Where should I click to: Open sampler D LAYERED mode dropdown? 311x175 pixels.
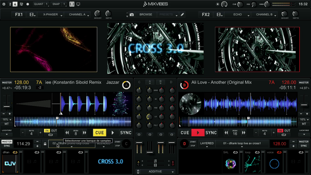tap(207, 144)
